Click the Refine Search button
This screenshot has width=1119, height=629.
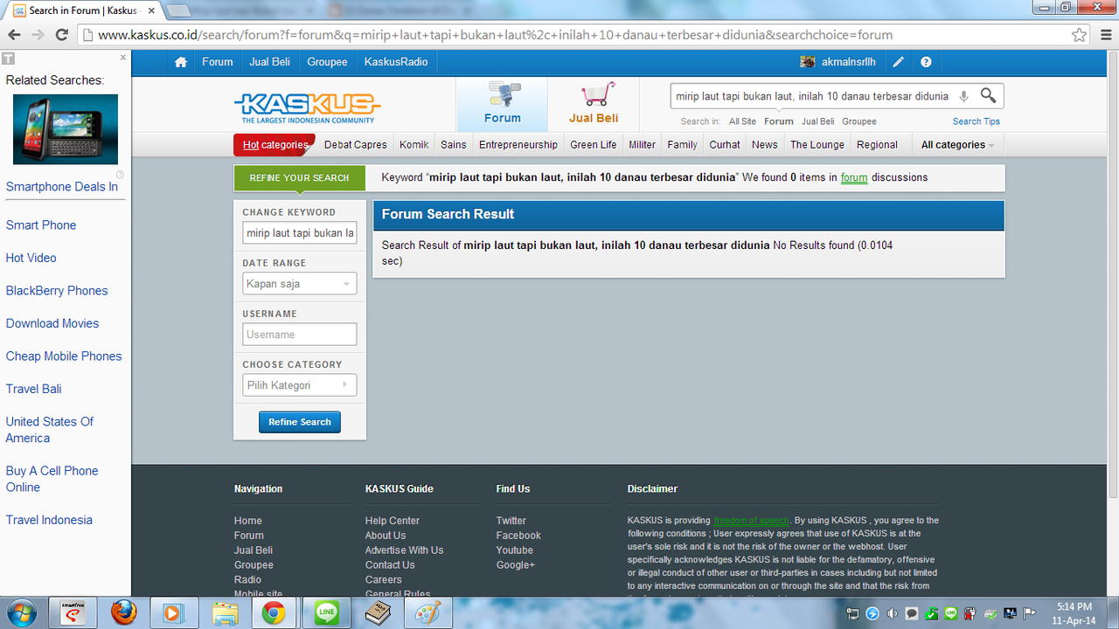300,422
